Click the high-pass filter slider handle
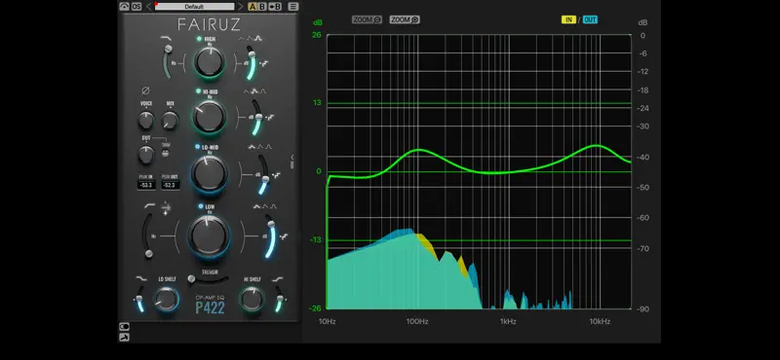 [x=148, y=254]
